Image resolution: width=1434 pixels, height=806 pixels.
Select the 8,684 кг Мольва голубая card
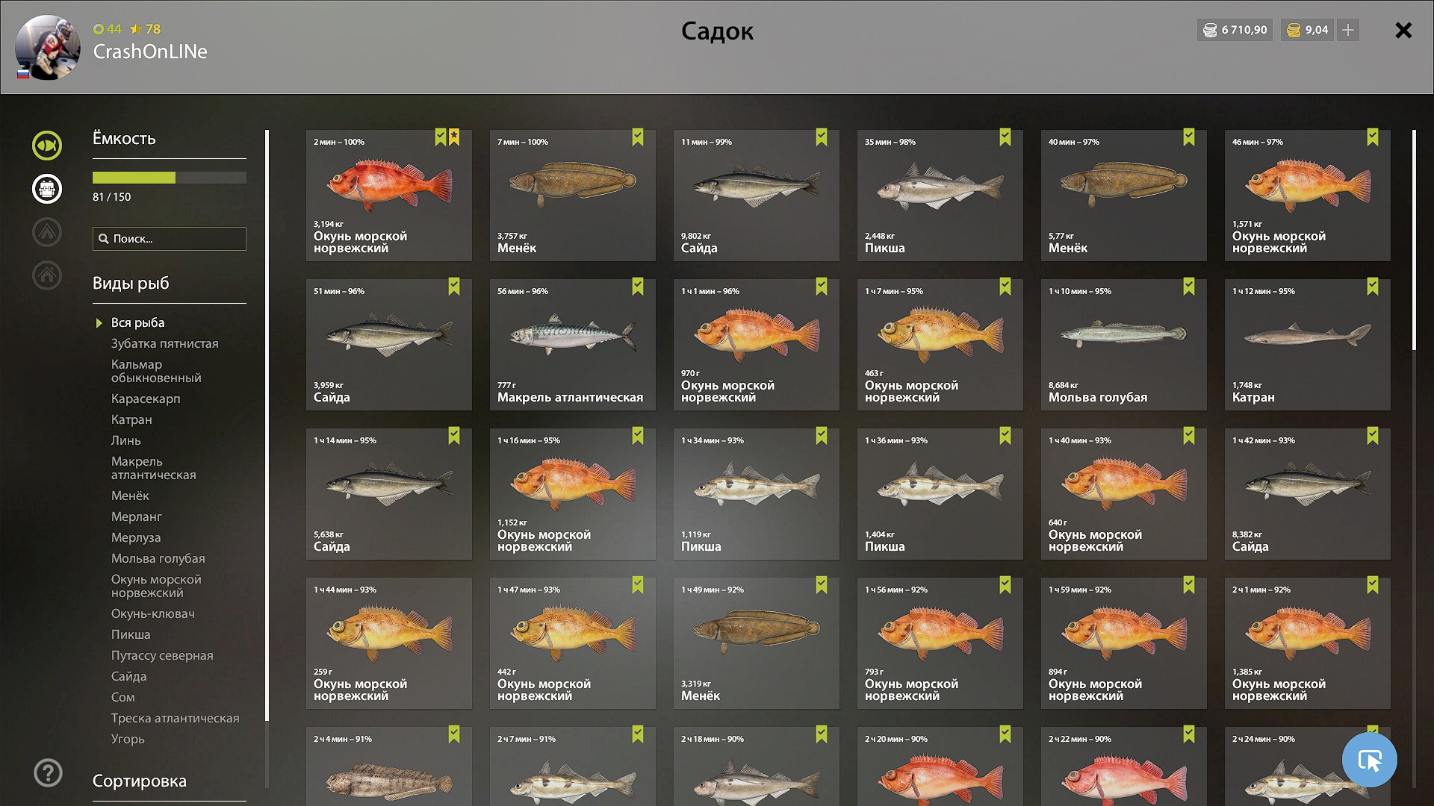(1124, 345)
